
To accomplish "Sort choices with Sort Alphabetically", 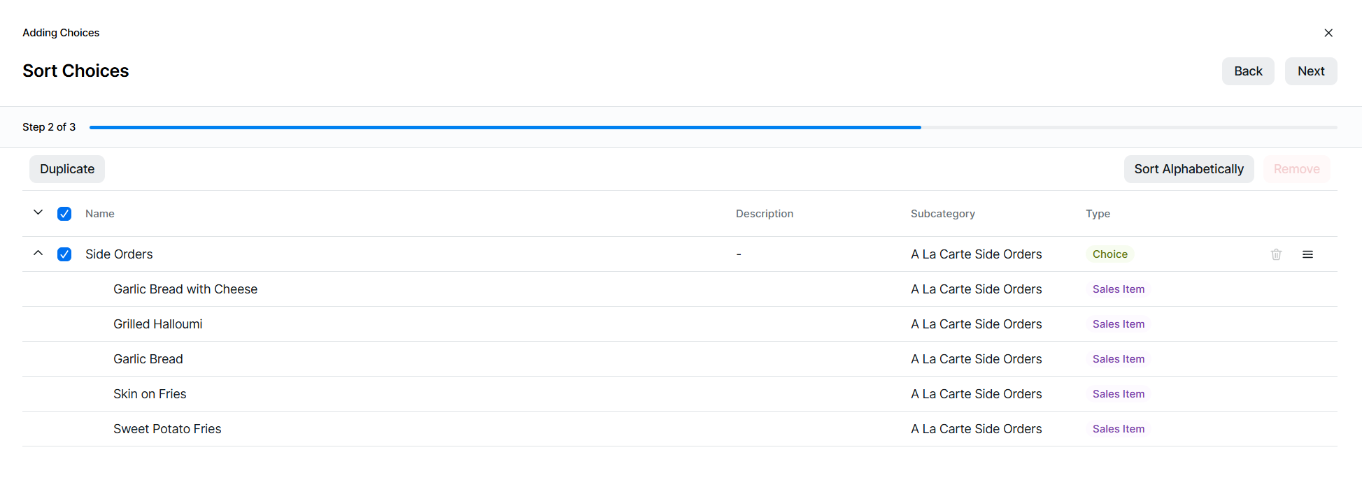I will point(1189,169).
